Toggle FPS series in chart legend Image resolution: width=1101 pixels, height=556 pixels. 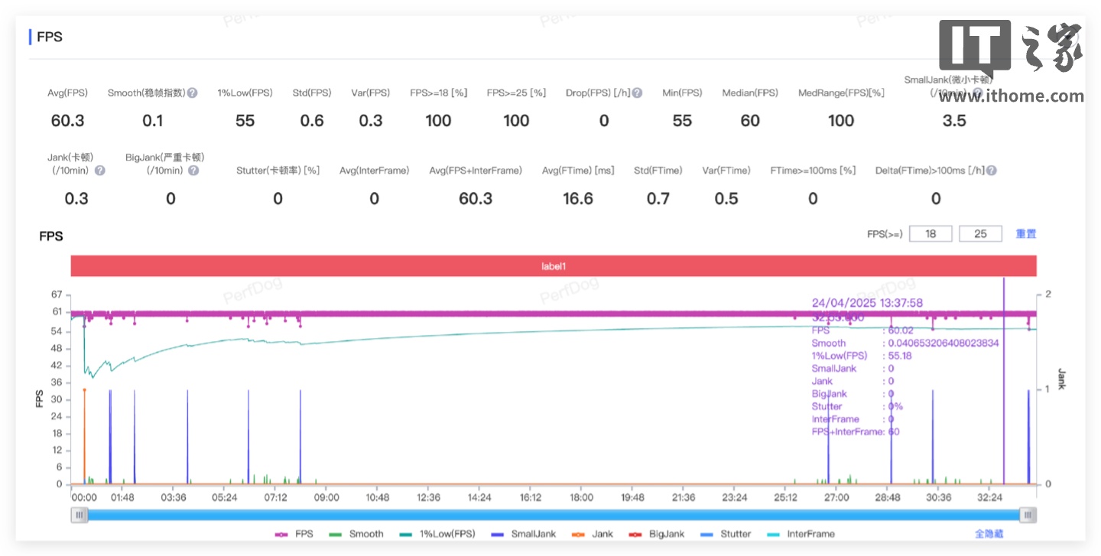[295, 534]
